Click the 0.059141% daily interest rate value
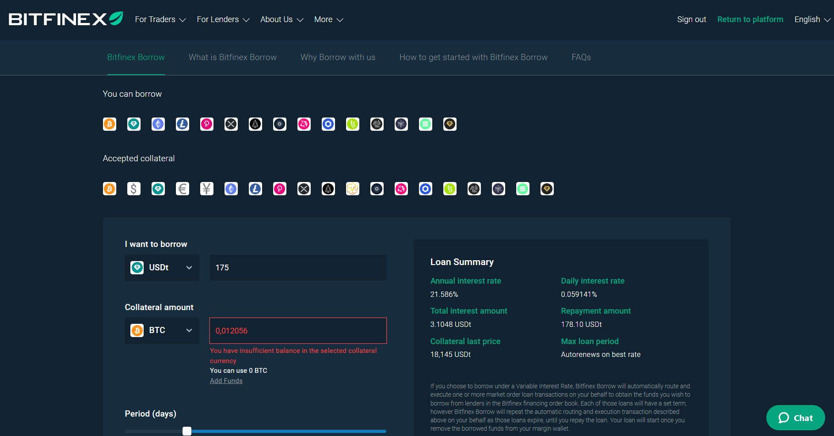The height and width of the screenshot is (436, 834). [579, 294]
